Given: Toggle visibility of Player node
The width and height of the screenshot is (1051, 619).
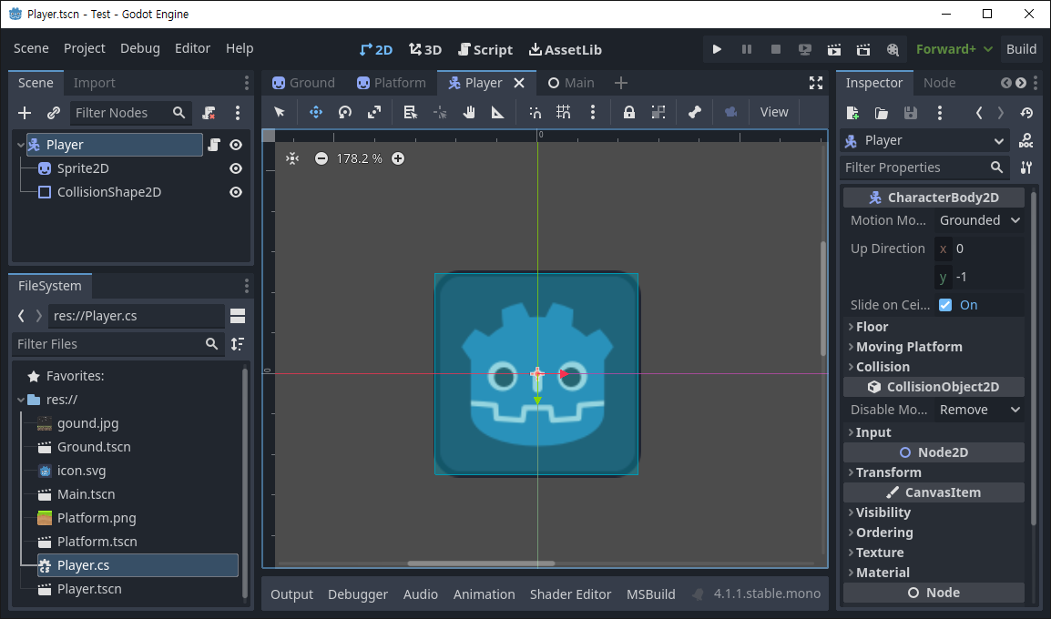Looking at the screenshot, I should 236,145.
